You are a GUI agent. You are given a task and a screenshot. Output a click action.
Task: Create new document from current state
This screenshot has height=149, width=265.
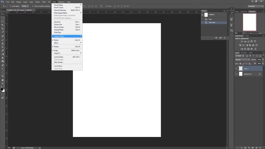pyautogui.click(x=216, y=38)
